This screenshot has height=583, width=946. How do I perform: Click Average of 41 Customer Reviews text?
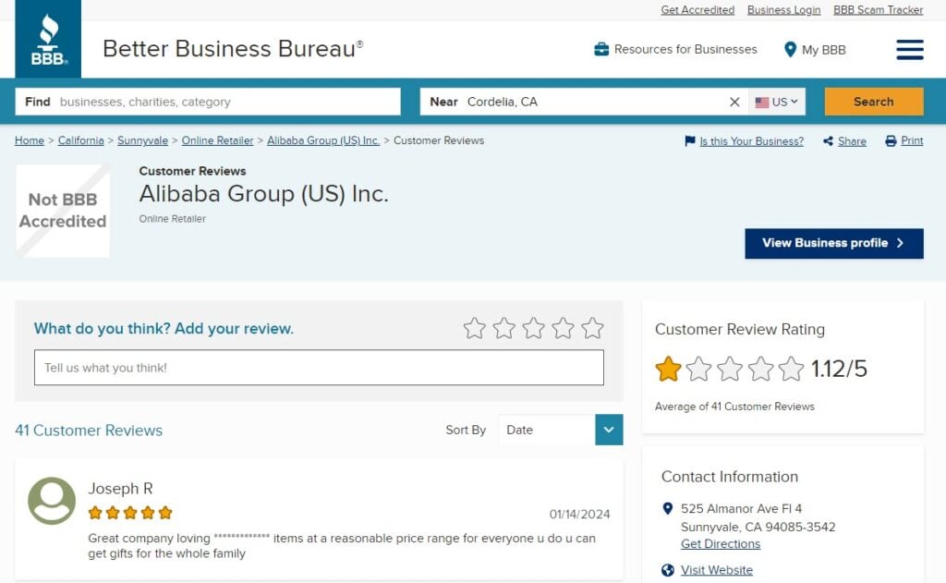tap(734, 407)
